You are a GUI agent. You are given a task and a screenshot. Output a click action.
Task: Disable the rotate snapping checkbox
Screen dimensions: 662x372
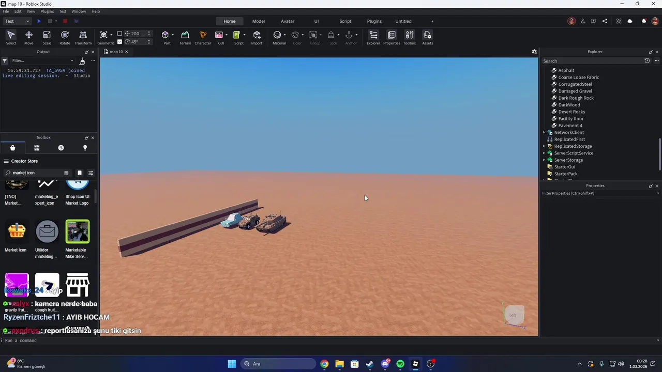point(119,42)
